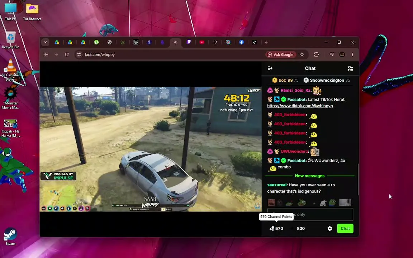Click the seazureal username in chat
The height and width of the screenshot is (258, 413).
277,185
